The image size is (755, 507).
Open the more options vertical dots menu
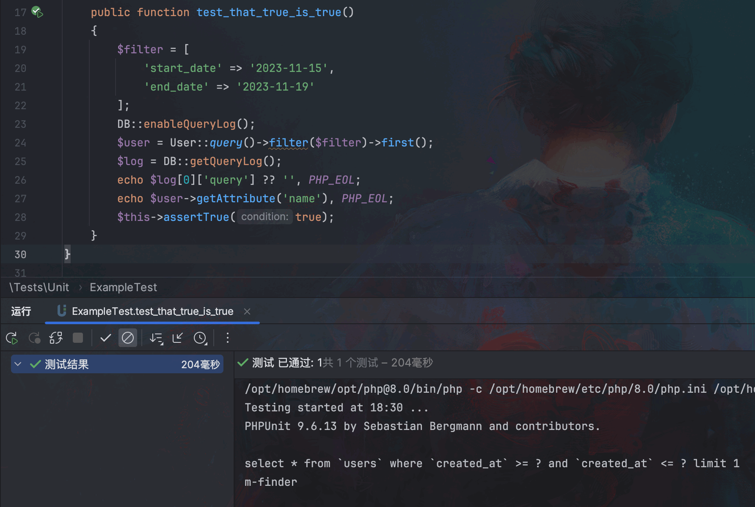(x=228, y=338)
